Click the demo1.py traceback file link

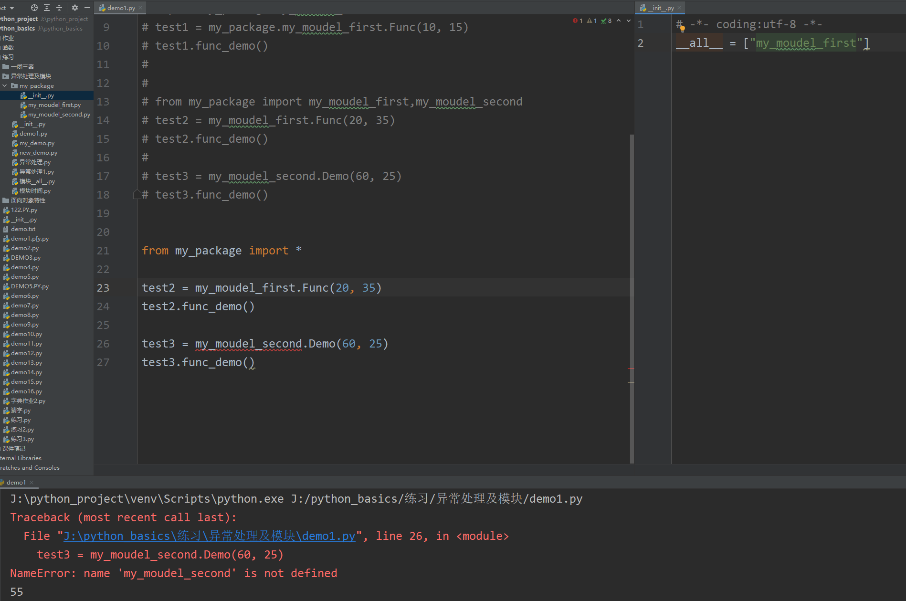coord(210,536)
